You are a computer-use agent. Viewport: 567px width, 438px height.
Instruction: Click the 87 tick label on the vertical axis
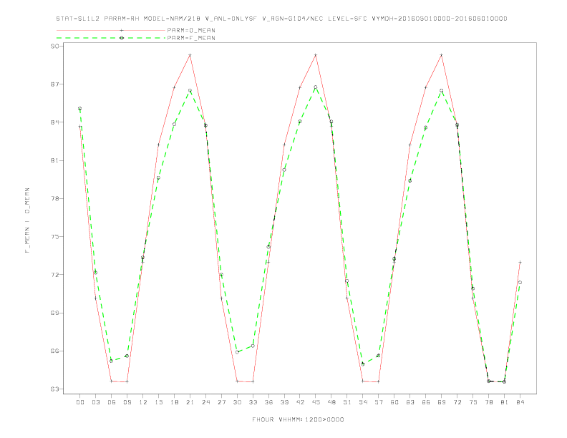click(55, 84)
